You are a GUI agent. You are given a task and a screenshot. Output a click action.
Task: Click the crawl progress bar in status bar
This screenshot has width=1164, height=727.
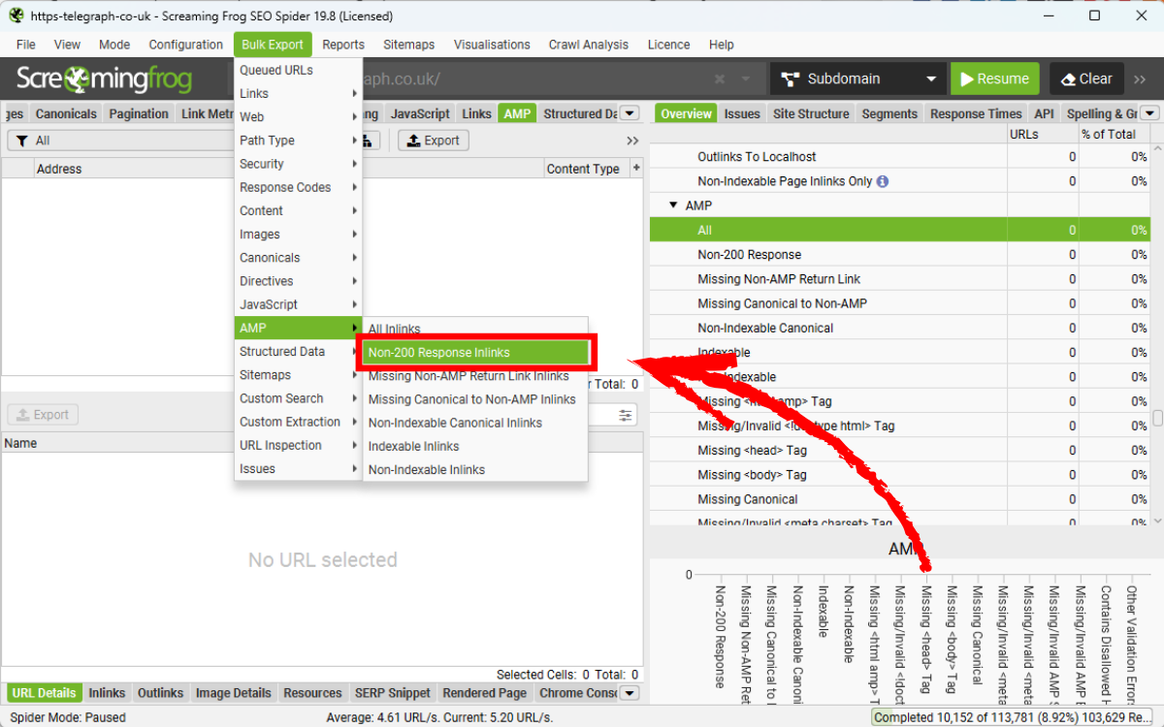1016,717
